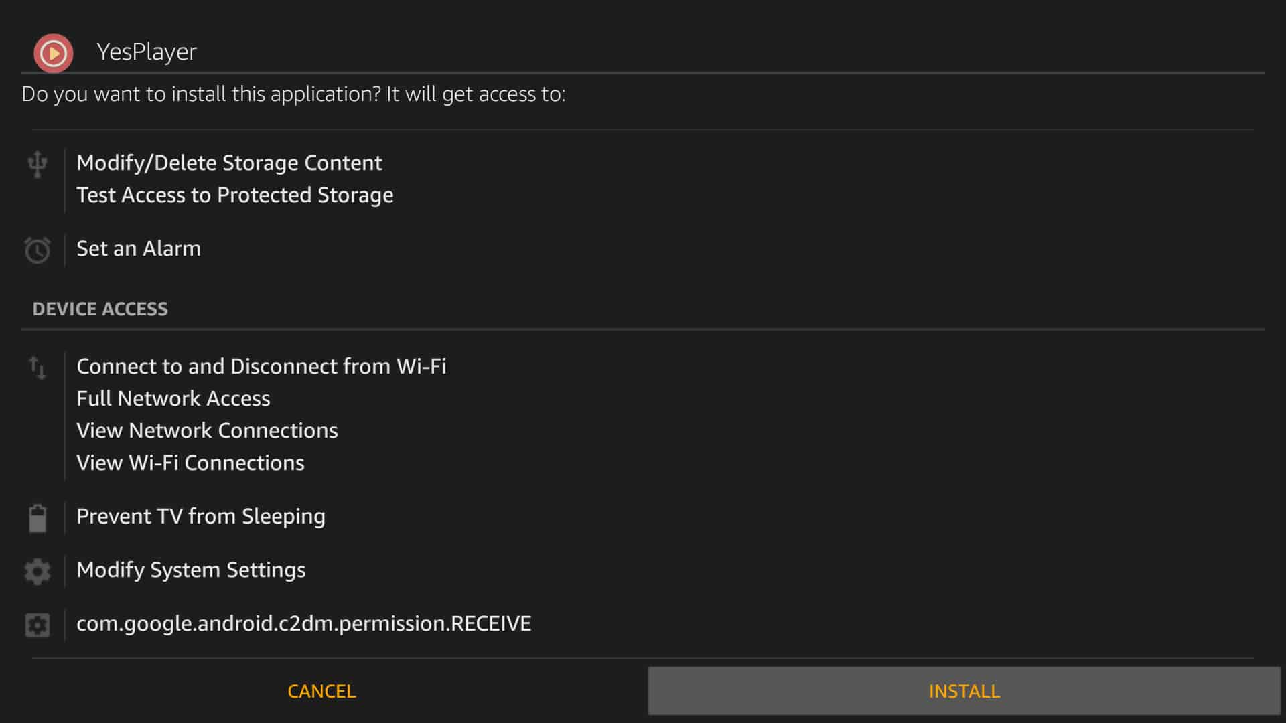Viewport: 1286px width, 723px height.
Task: Toggle Set an Alarm permission
Action: pos(138,248)
